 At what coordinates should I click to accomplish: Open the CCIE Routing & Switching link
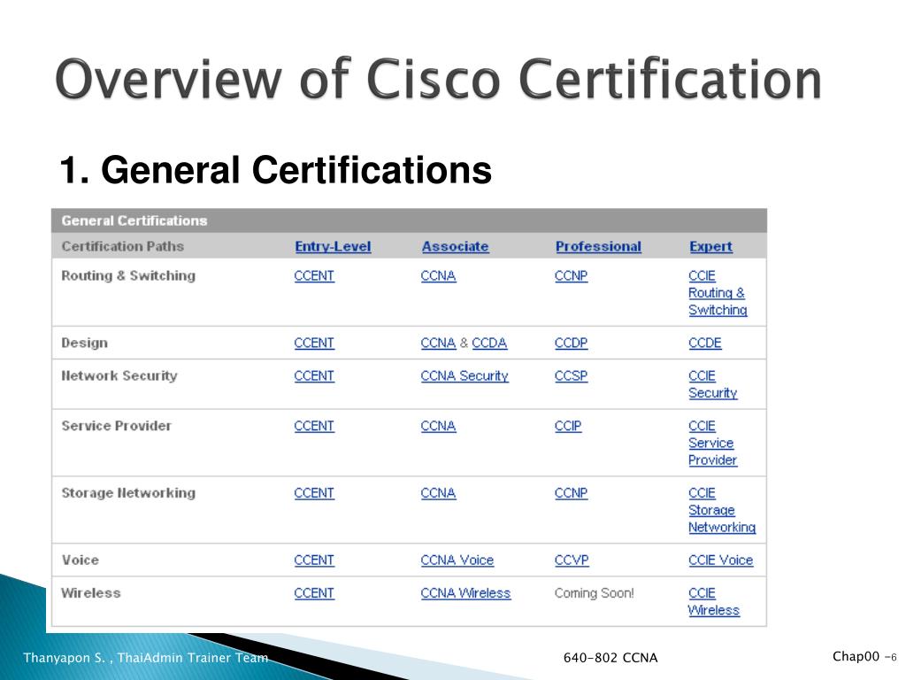pos(718,292)
